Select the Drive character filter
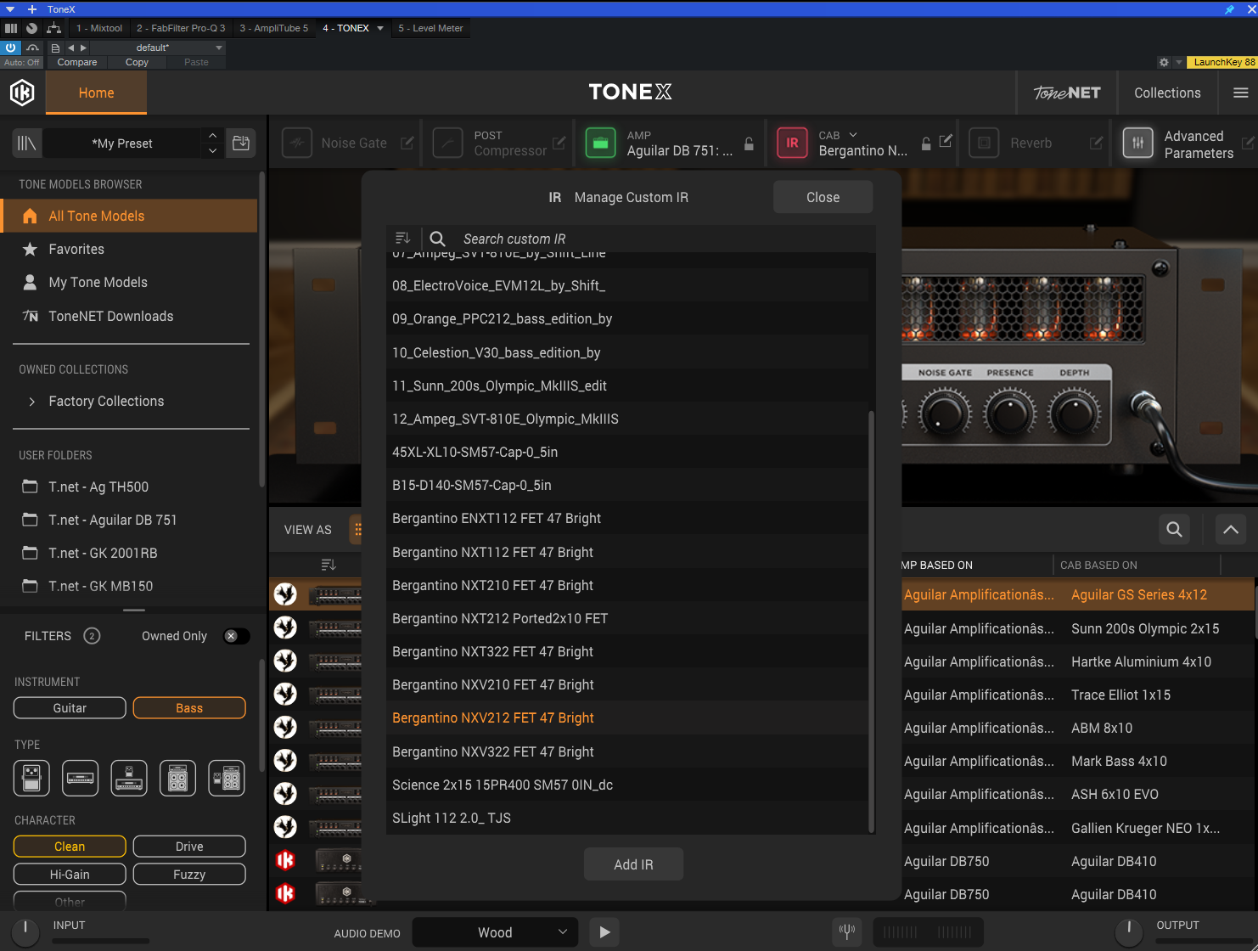 pyautogui.click(x=189, y=847)
